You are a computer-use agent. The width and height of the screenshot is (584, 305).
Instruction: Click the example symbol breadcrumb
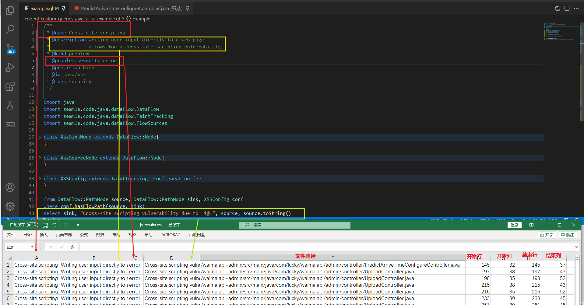coord(139,19)
